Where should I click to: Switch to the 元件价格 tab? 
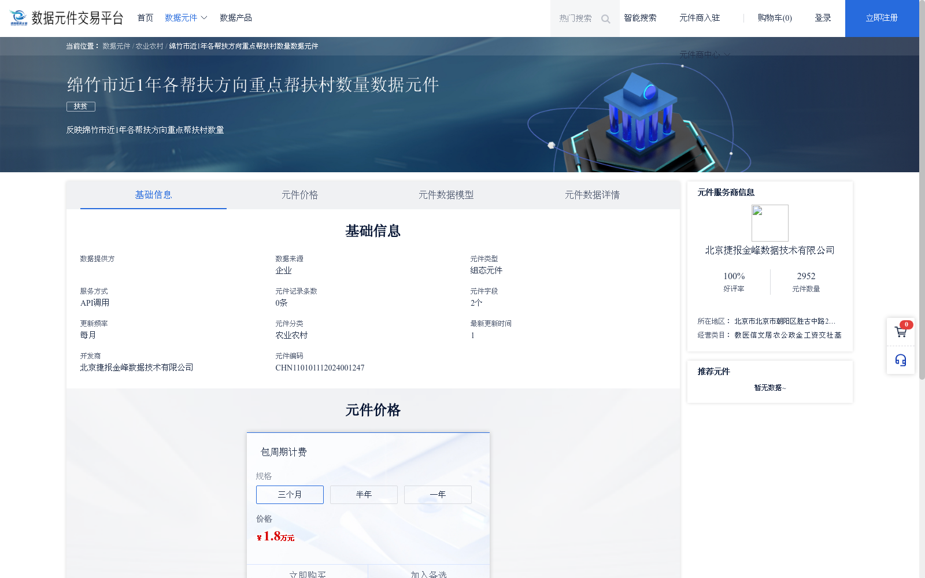point(299,195)
